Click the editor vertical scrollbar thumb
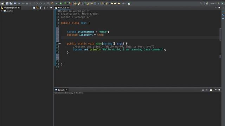 [x=220, y=34]
